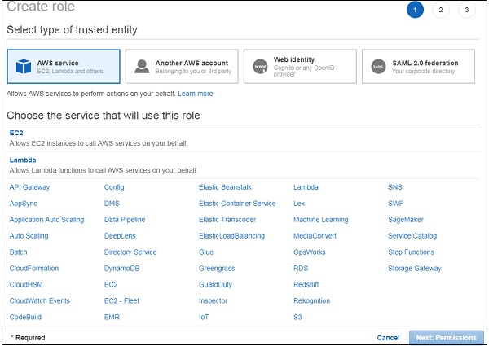Pick CloudWatch Events service
Image resolution: width=489 pixels, height=346 pixels.
point(40,301)
